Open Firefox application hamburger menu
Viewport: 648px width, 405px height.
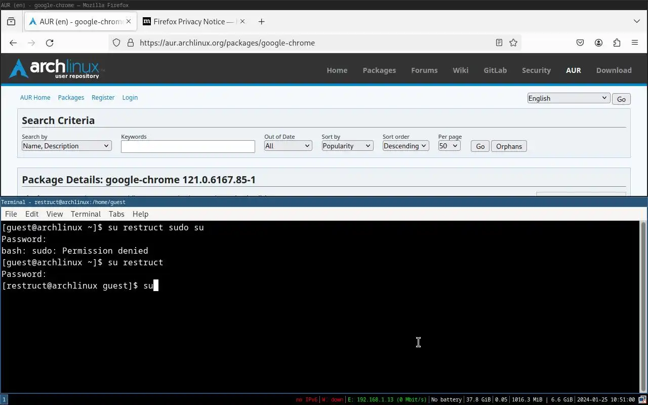(635, 43)
